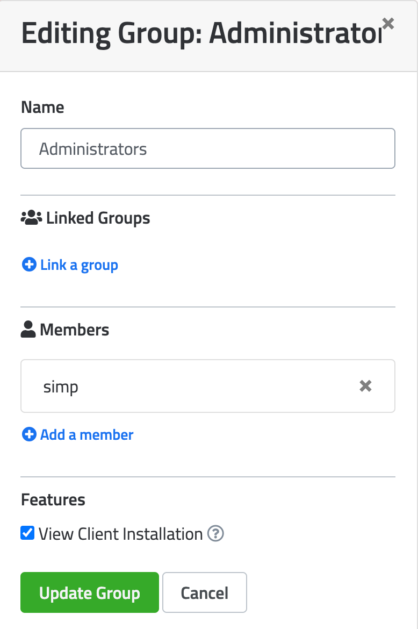The width and height of the screenshot is (418, 629).
Task: Click the View Client Installation label text
Action: 121,534
